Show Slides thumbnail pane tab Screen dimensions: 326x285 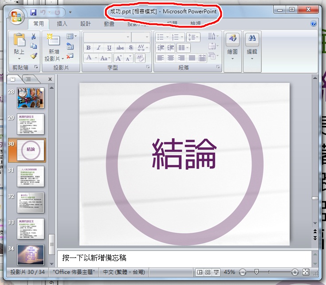click(x=13, y=79)
